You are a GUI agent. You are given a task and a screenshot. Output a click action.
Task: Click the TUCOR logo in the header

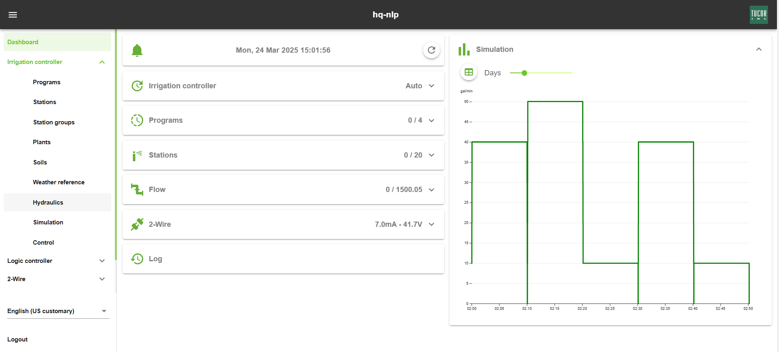pos(758,15)
